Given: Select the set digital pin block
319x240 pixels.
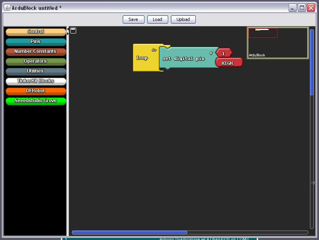Looking at the screenshot, I should (184, 58).
